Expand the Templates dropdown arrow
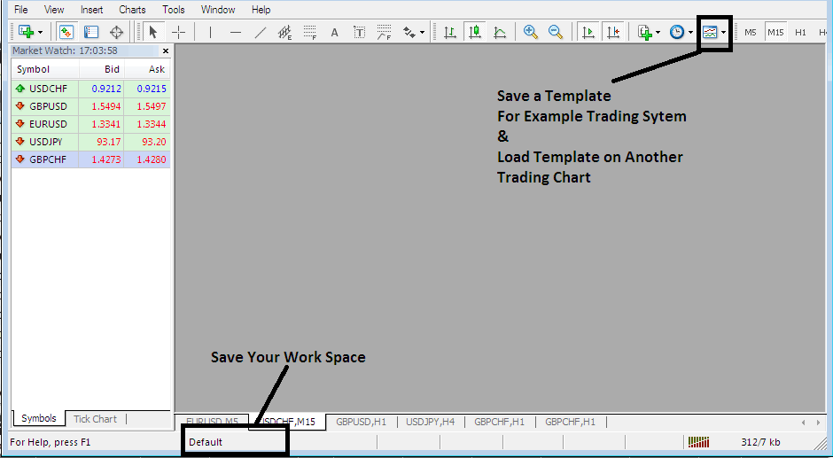 click(724, 32)
